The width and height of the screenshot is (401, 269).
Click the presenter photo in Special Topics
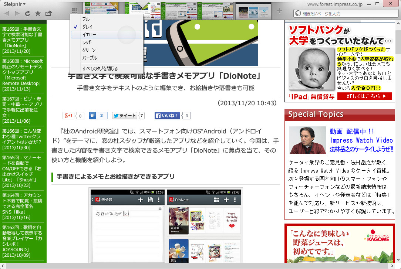coord(307,140)
